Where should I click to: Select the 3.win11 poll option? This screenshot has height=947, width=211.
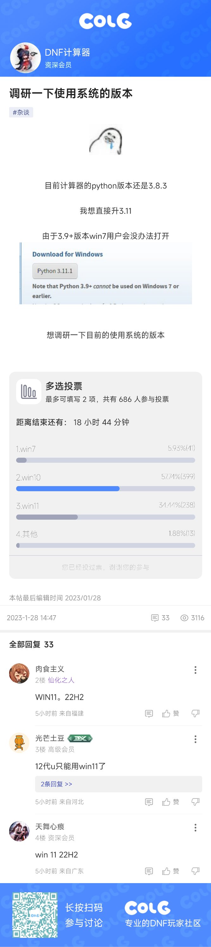tap(106, 510)
